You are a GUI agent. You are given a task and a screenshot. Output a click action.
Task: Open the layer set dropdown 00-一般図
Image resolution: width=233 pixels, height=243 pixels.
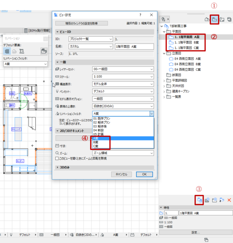click(x=123, y=69)
